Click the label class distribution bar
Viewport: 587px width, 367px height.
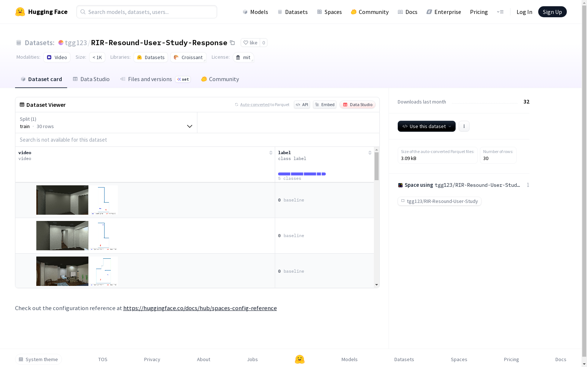(302, 174)
